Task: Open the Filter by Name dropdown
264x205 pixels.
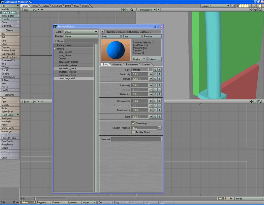Action: tap(81, 36)
